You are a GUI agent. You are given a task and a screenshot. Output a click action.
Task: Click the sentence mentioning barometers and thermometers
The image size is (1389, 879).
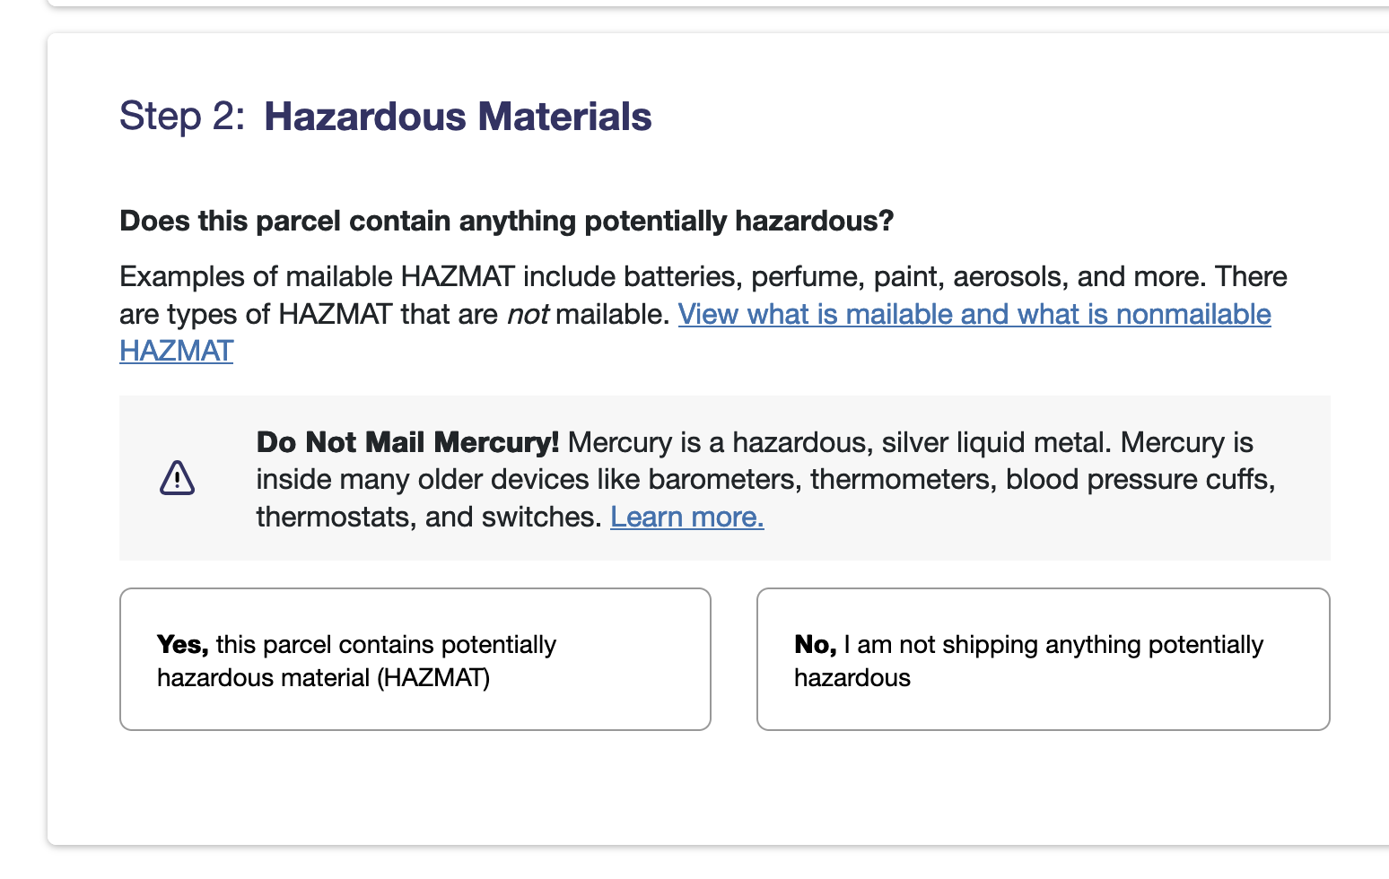(766, 480)
